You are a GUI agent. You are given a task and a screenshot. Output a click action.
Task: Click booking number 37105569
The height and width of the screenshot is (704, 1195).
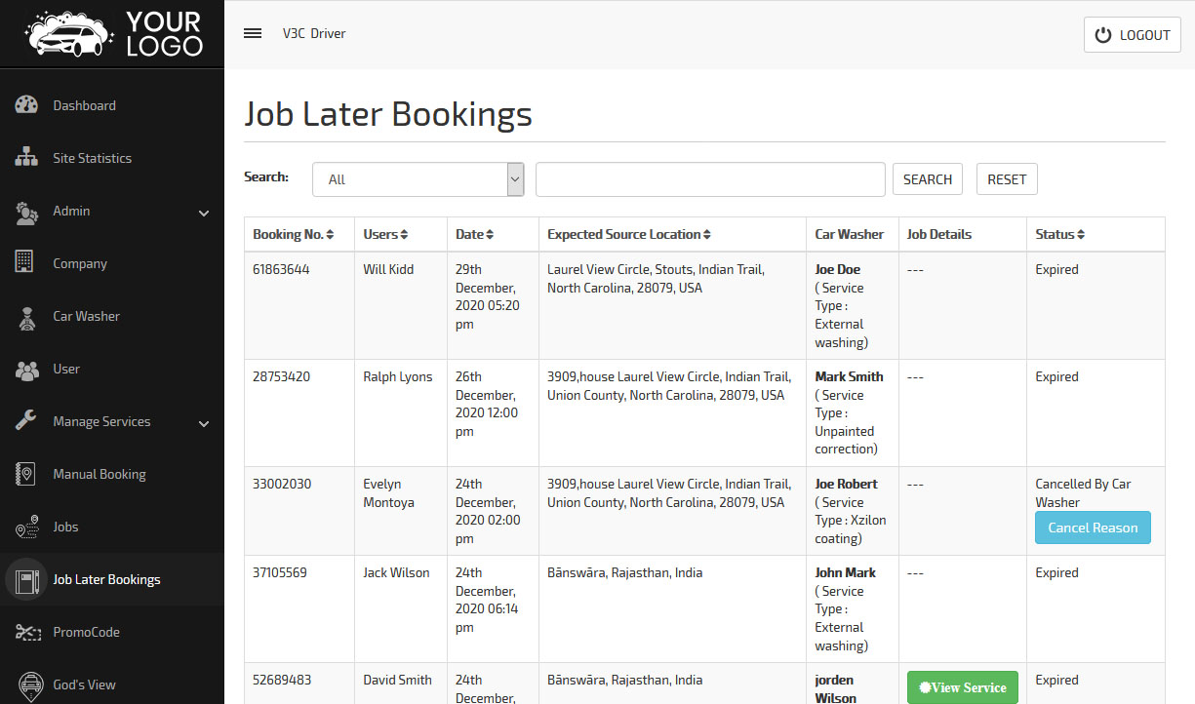[280, 573]
